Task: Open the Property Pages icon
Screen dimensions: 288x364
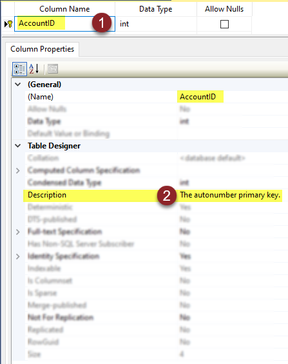Action: point(53,69)
